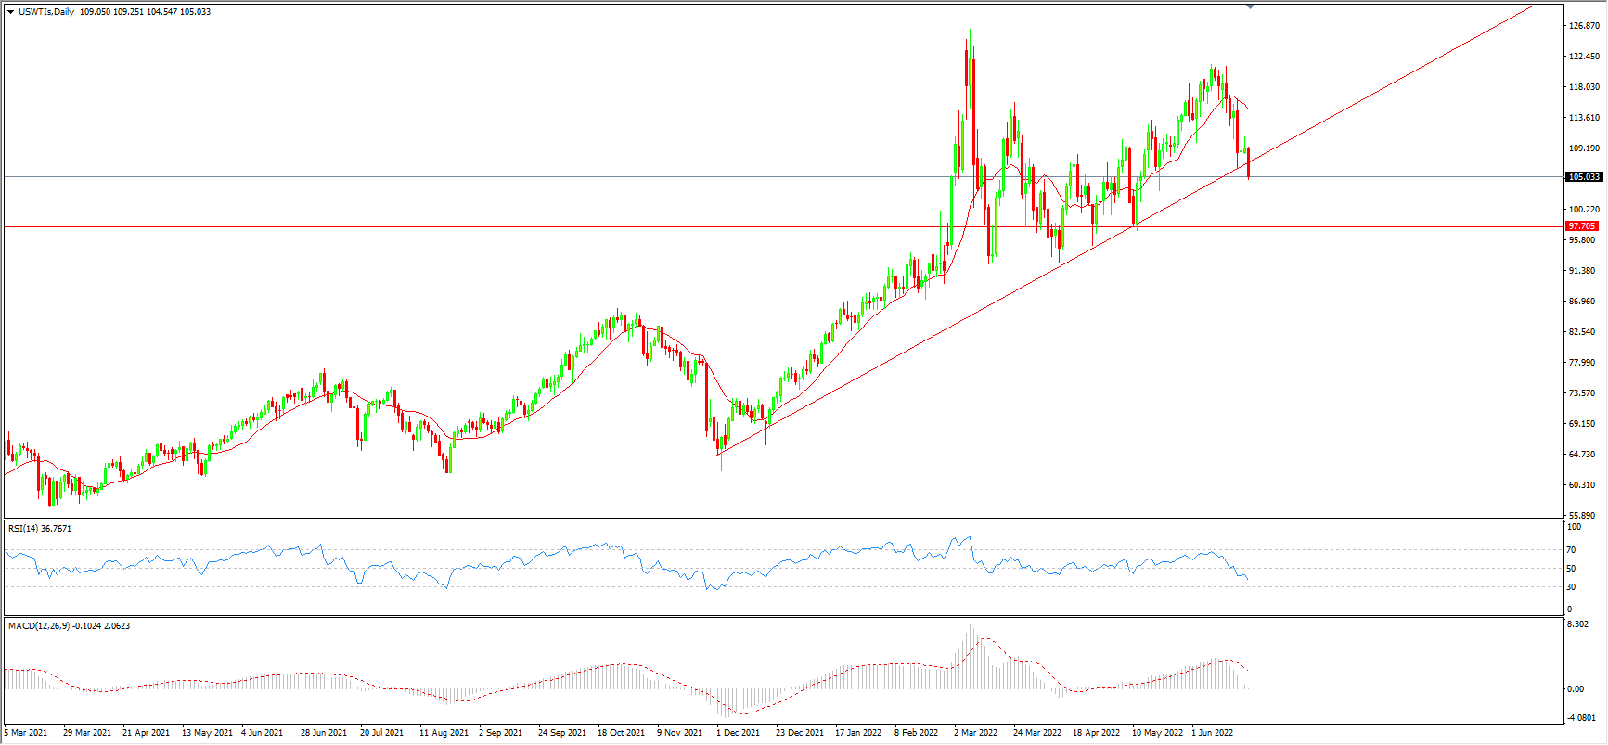
Task: Select the red 97.705 price level tag
Action: (1582, 226)
